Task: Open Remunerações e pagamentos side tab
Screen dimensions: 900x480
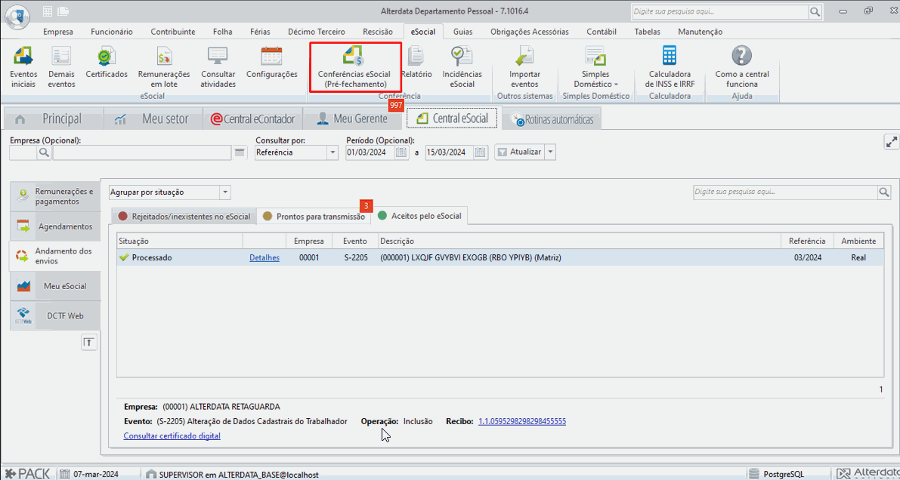Action: pyautogui.click(x=55, y=196)
